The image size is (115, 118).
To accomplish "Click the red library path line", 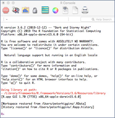I will 53,93.
